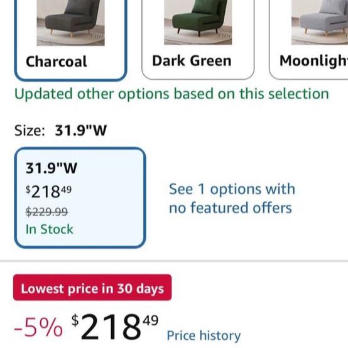Tap the charcoal chair thumbnail image
Screen dimensions: 348x348
click(x=70, y=23)
